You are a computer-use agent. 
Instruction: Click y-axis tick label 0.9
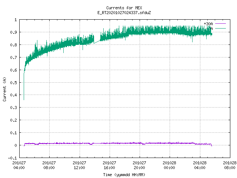13,32
